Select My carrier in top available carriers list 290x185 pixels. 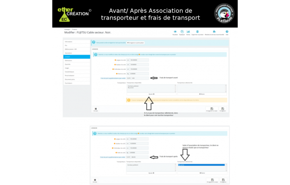(131, 88)
